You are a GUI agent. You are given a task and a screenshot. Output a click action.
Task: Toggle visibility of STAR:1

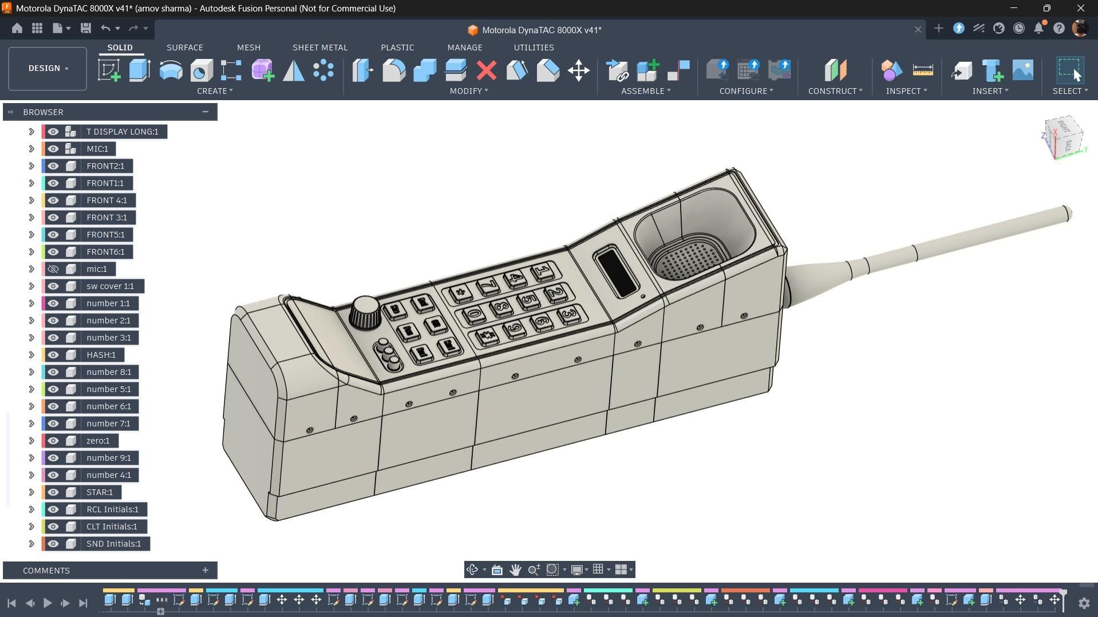53,492
